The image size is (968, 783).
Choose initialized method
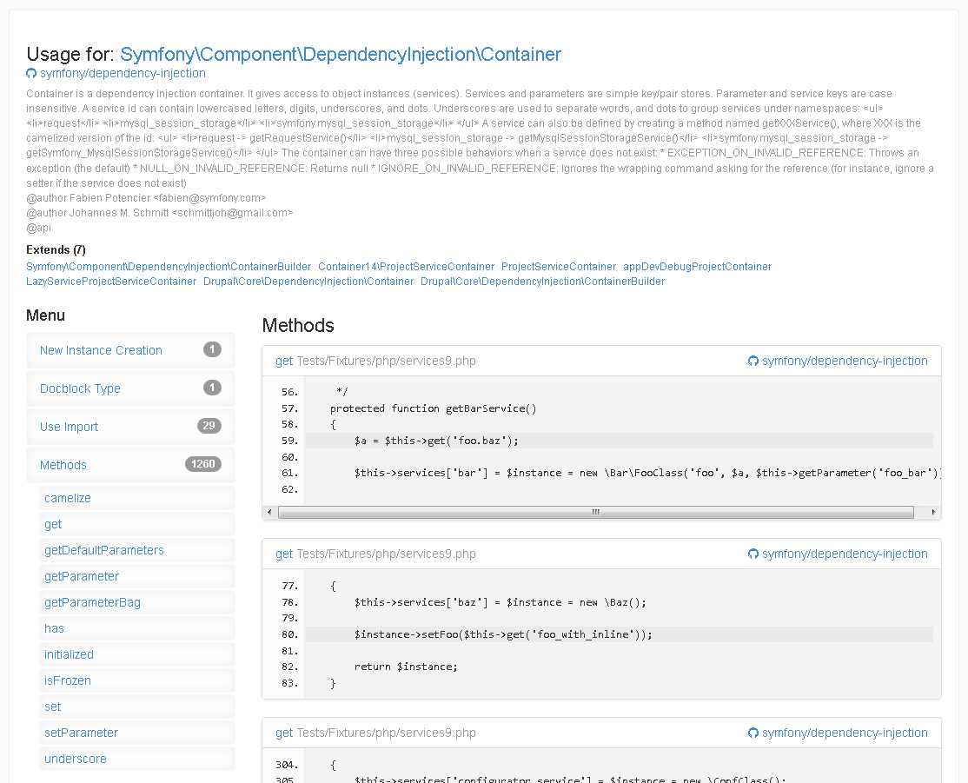137,654
